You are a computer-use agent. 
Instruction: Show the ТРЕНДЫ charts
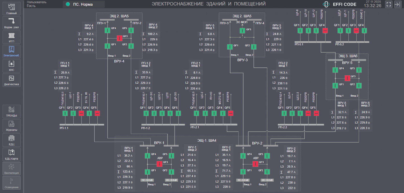pyautogui.click(x=12, y=111)
